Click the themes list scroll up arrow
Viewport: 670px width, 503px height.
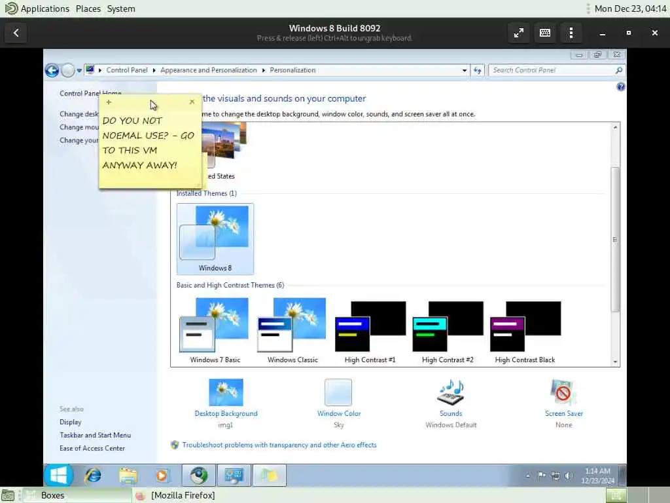click(615, 128)
